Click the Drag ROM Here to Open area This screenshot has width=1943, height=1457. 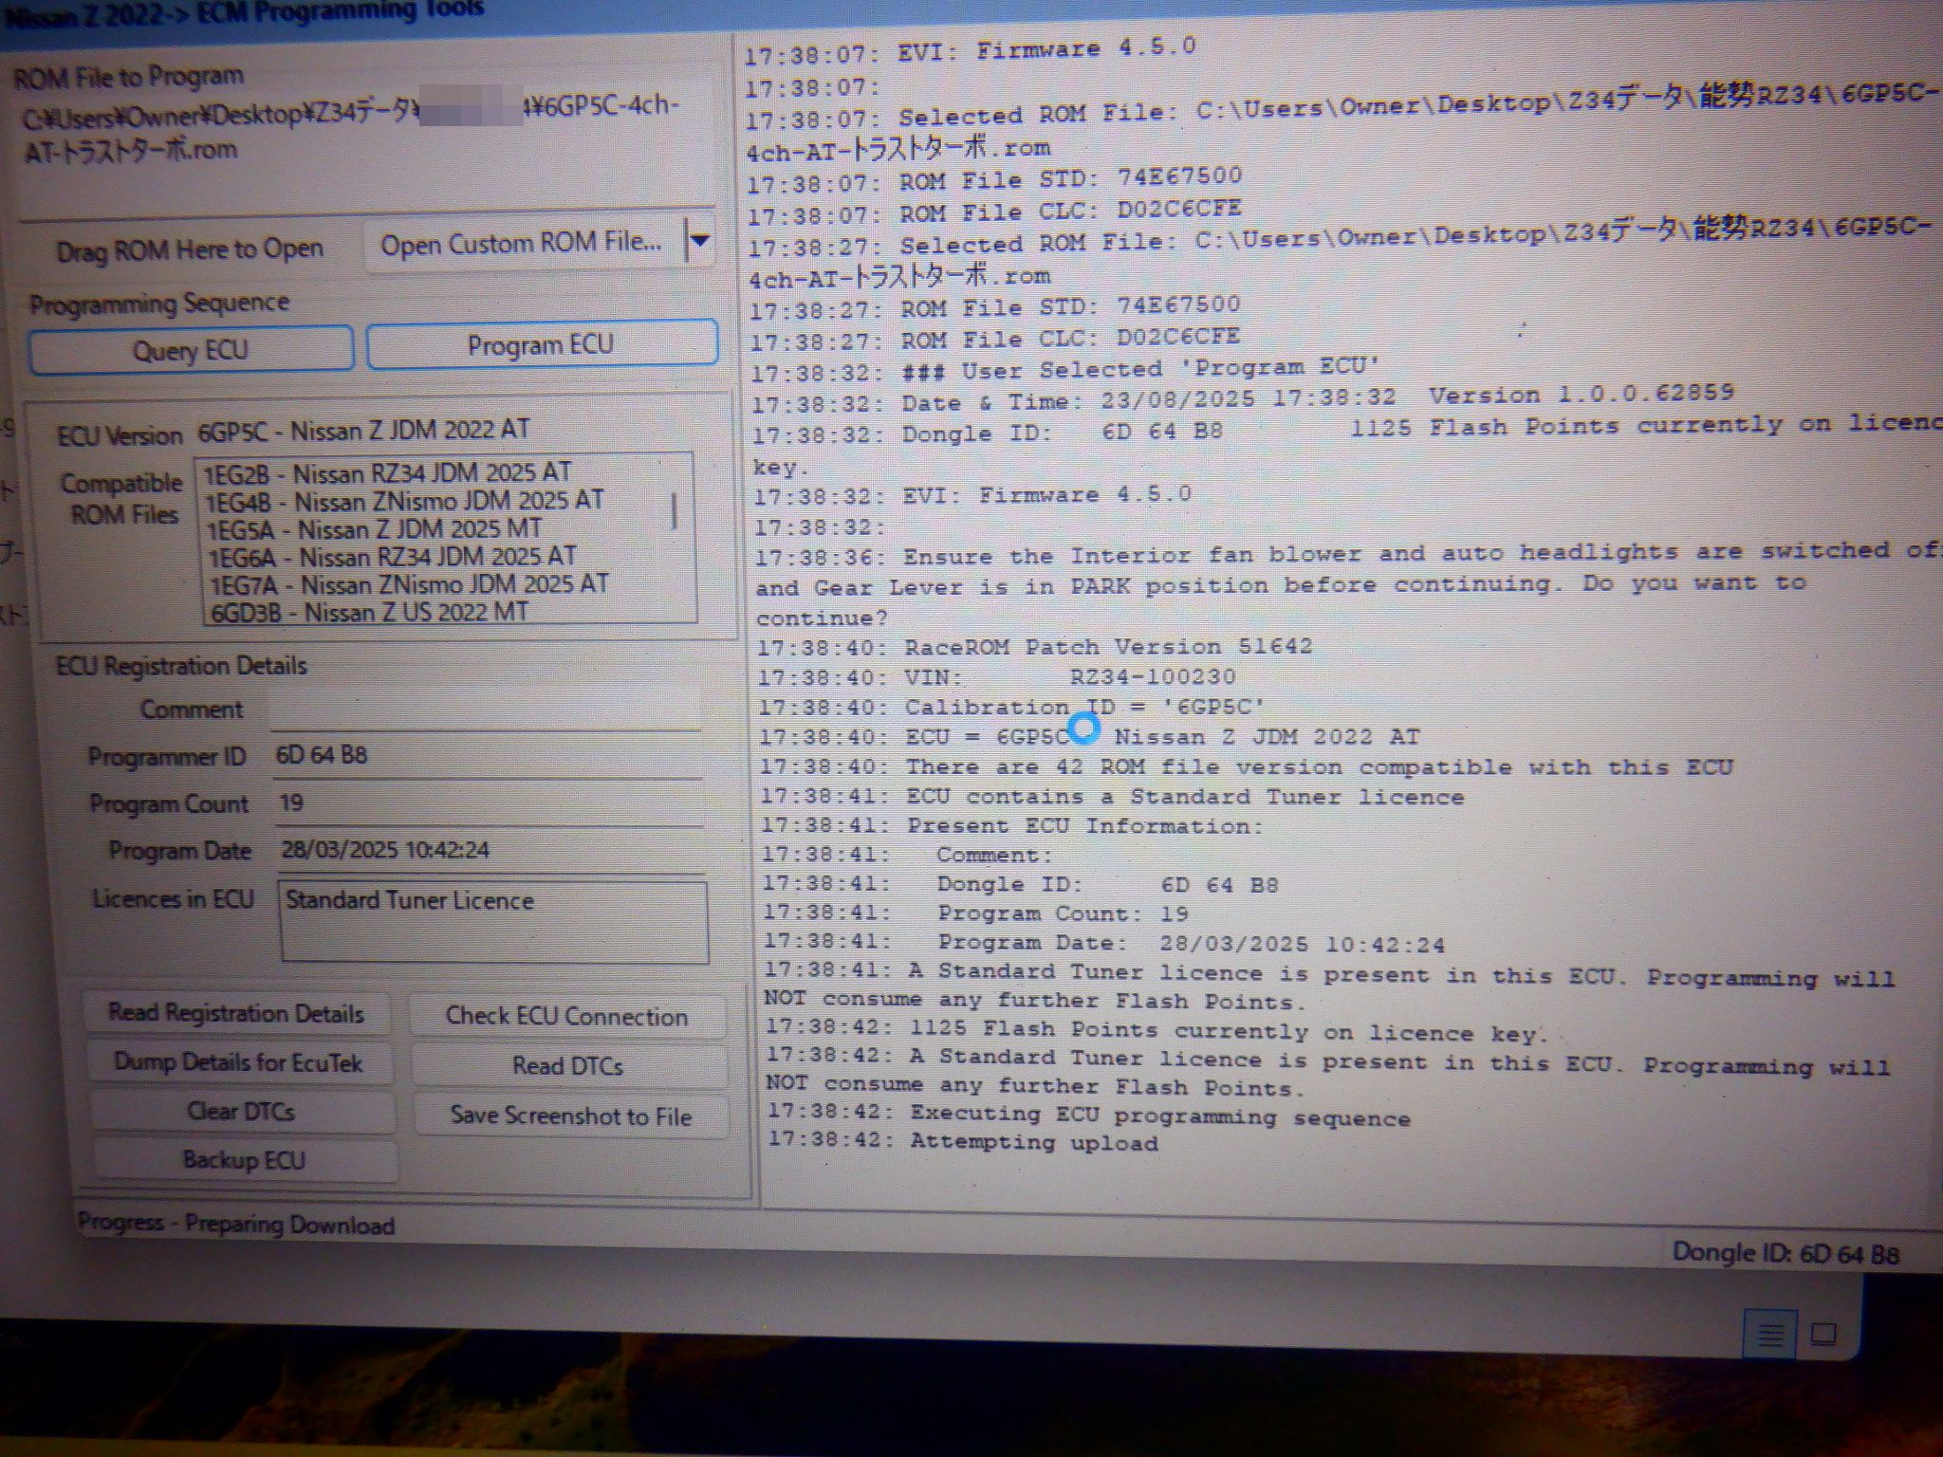pyautogui.click(x=191, y=250)
